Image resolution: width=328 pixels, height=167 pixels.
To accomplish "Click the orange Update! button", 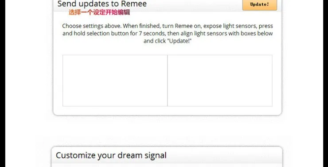I will (x=260, y=4).
